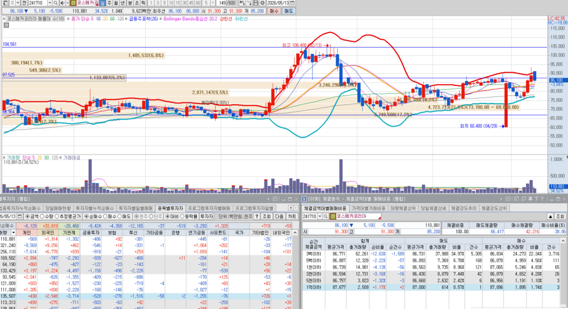Open dropdown arrow next to 주 at top left
The image size is (568, 309).
tap(18, 3)
